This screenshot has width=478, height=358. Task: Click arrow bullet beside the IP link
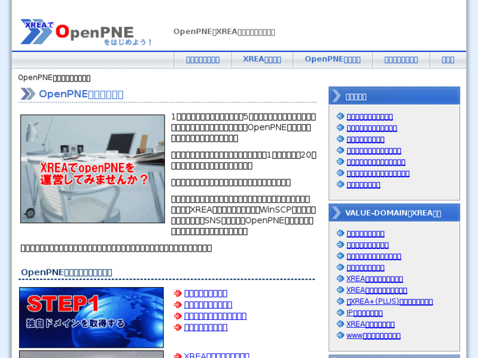340,313
